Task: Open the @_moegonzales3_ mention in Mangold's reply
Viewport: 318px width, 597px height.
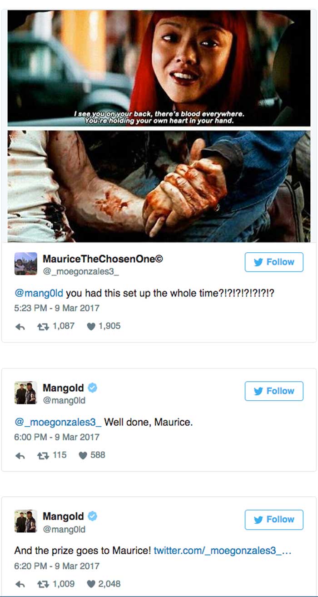Action: coord(58,422)
